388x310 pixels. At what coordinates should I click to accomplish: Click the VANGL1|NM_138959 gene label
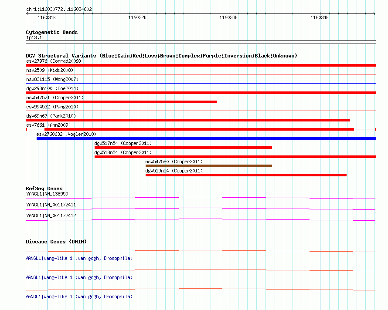point(47,194)
